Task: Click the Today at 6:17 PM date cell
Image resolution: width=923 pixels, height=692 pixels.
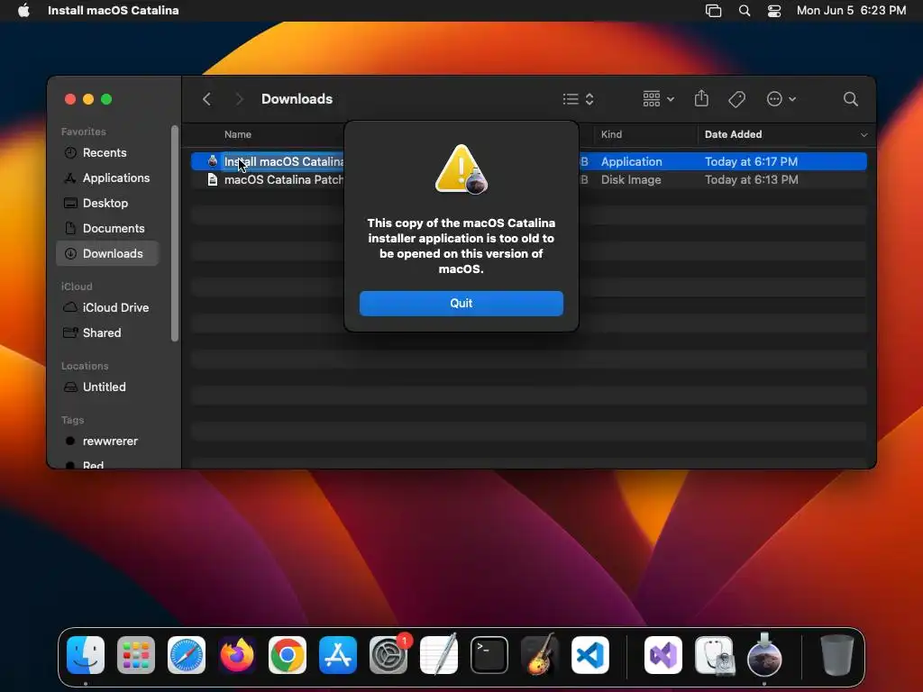Action: (x=751, y=161)
